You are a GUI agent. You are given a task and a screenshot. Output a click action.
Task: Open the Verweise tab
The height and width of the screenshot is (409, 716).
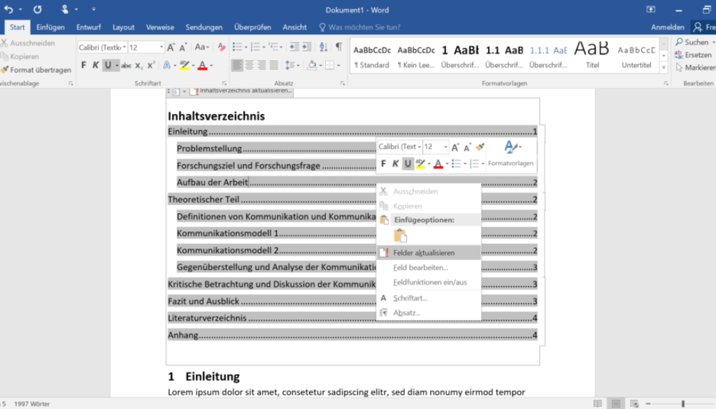pyautogui.click(x=160, y=27)
